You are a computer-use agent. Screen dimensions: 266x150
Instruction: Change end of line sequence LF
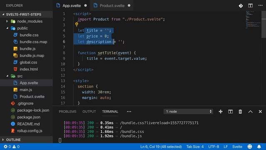point(226,147)
